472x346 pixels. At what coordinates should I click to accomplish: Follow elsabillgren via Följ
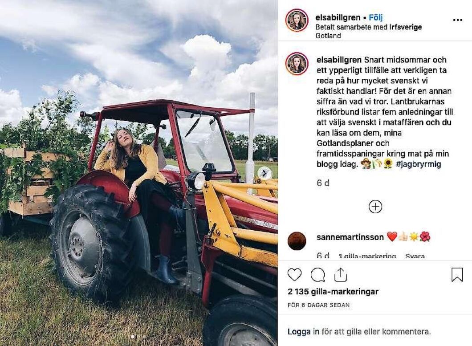tap(376, 17)
